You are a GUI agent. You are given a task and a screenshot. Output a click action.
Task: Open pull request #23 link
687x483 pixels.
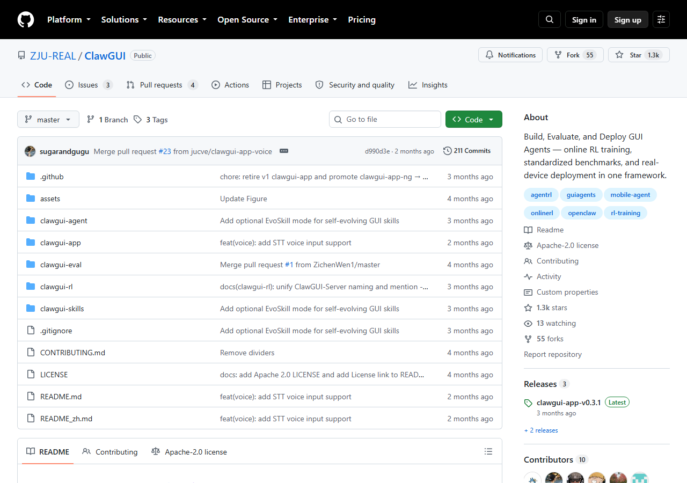click(165, 151)
